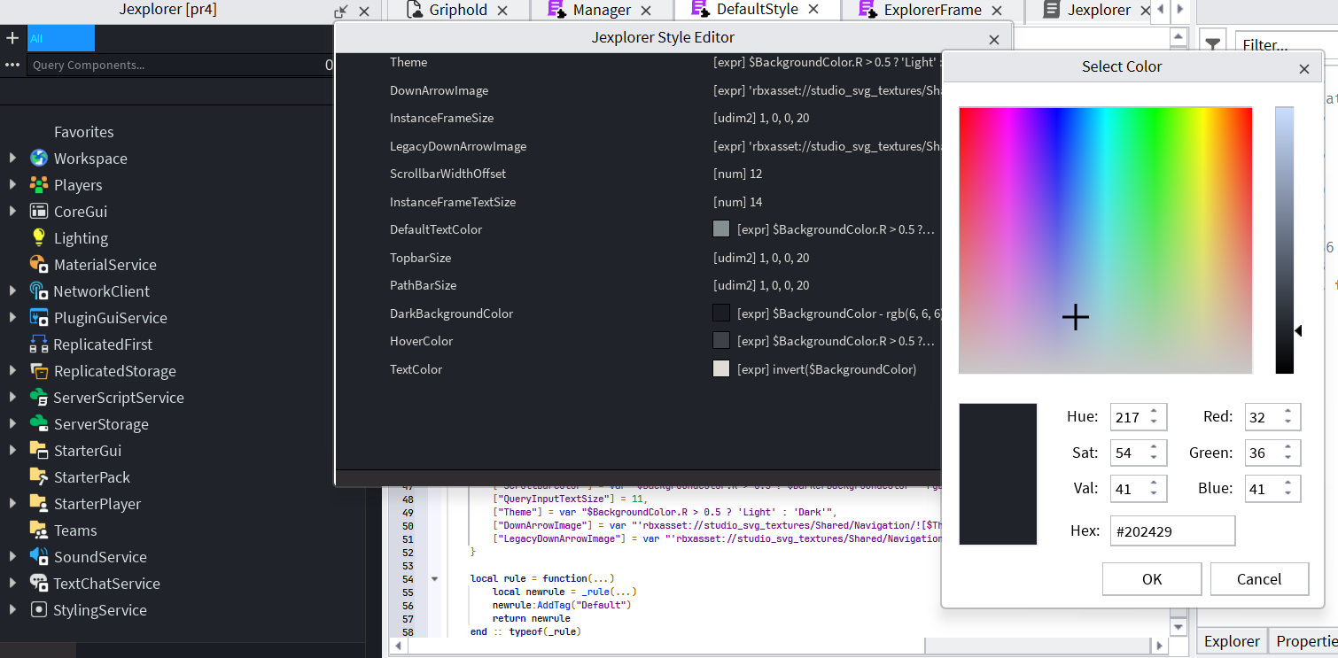Expand the StarterPlayer node
Image resolution: width=1338 pixels, height=658 pixels.
click(12, 503)
